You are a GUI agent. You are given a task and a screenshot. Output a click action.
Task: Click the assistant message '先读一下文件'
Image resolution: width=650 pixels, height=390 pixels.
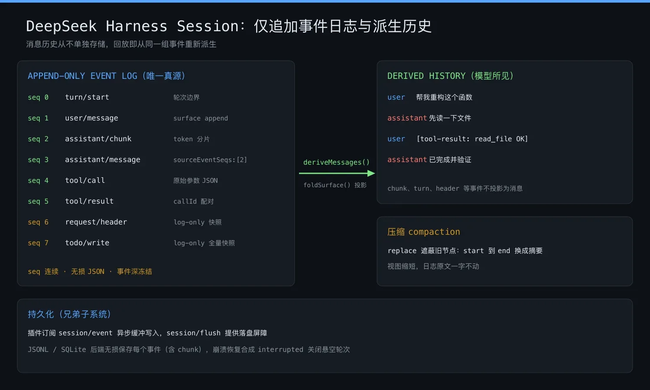click(x=450, y=118)
